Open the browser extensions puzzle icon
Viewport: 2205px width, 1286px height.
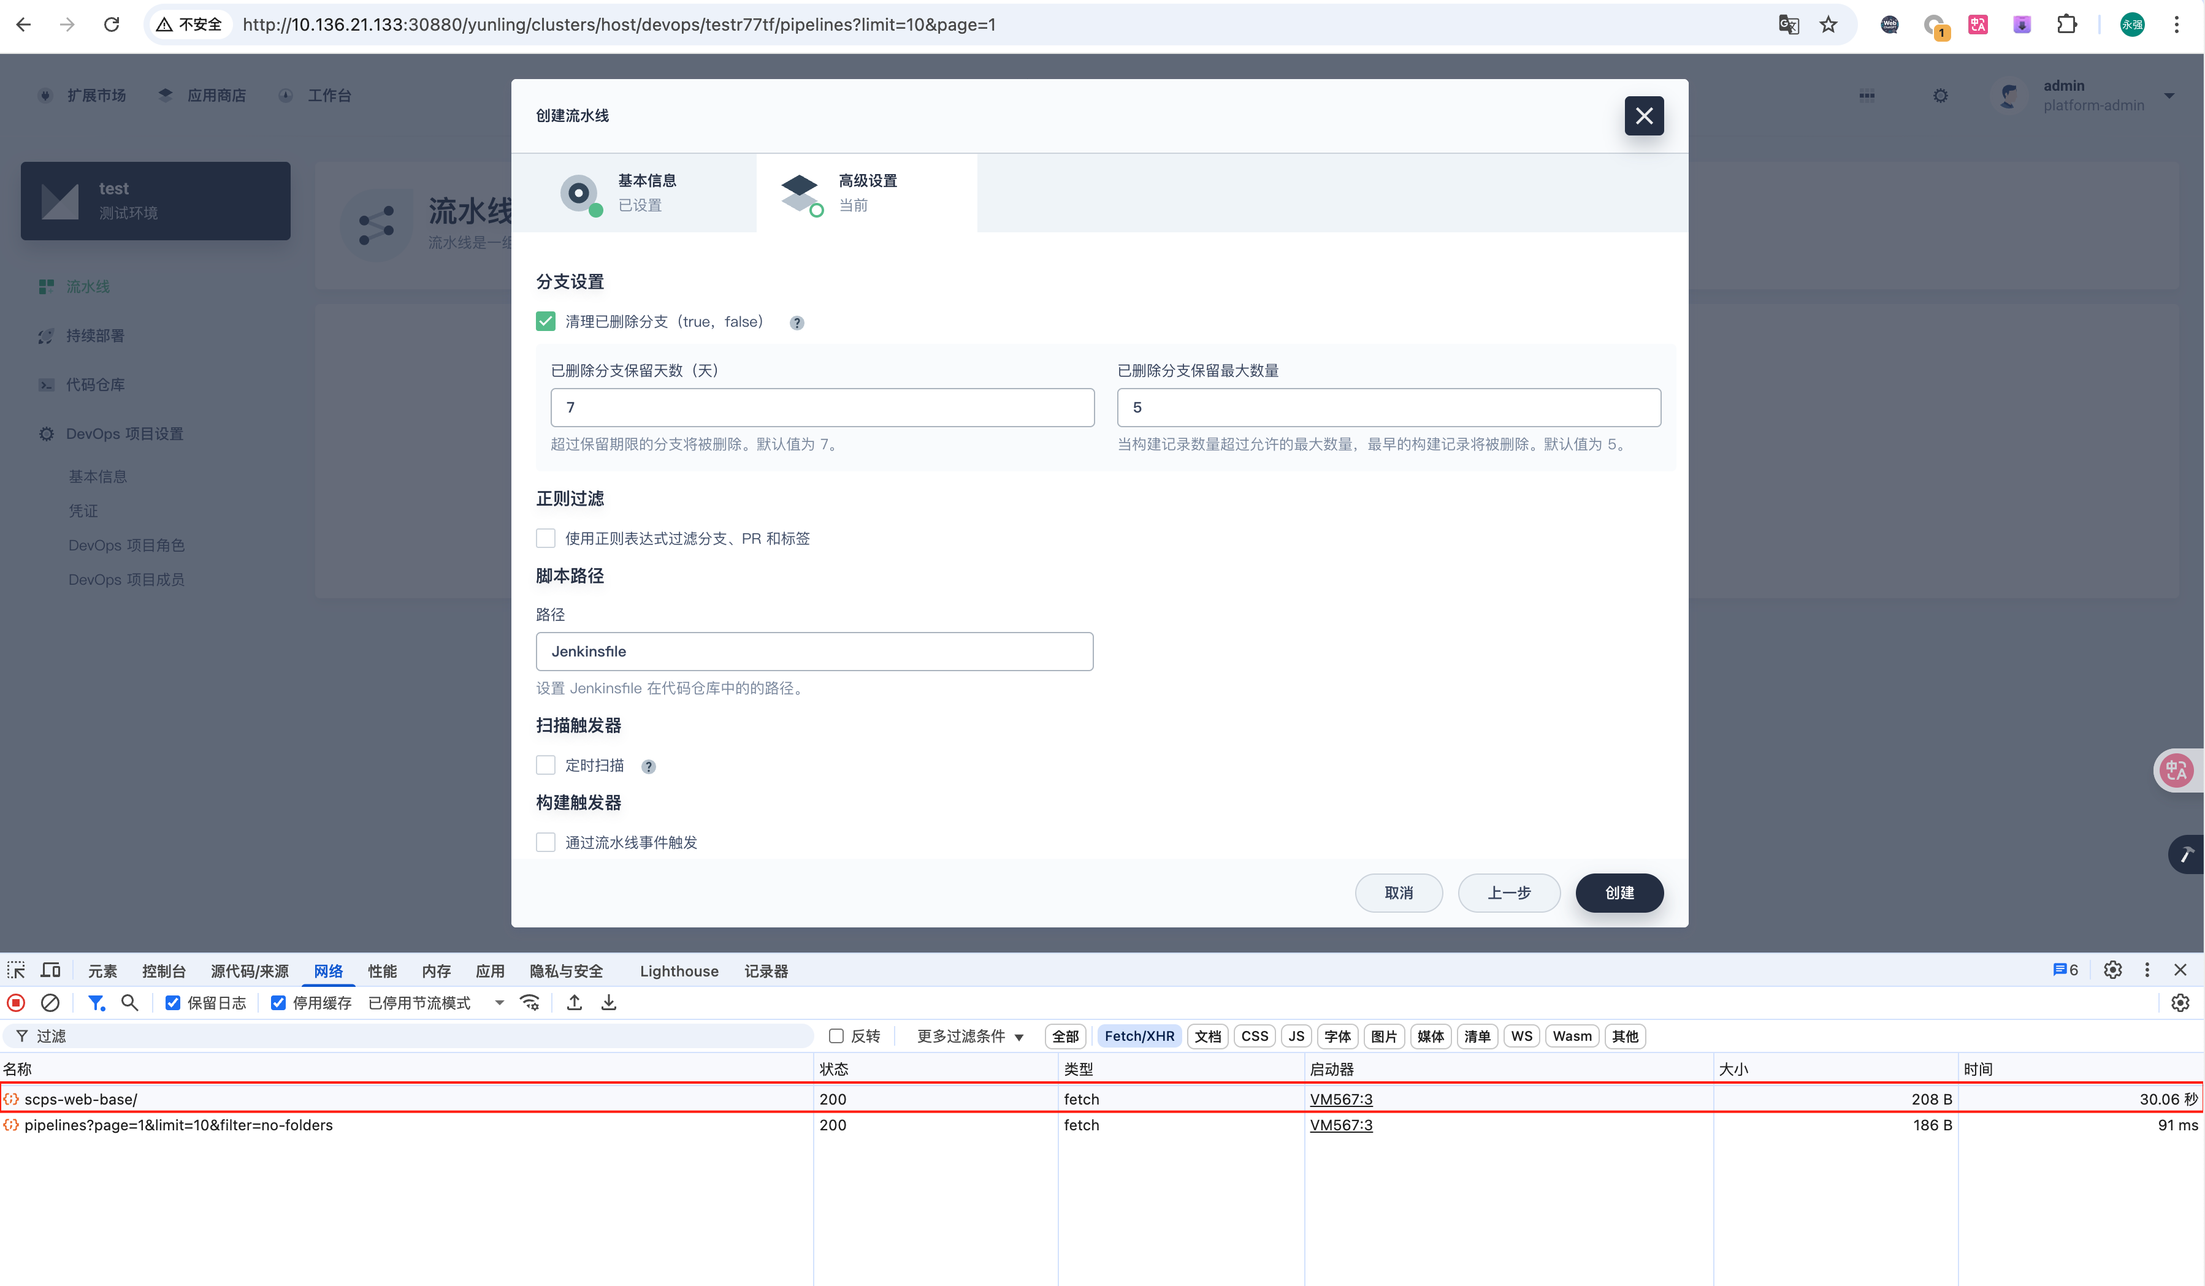[2066, 25]
